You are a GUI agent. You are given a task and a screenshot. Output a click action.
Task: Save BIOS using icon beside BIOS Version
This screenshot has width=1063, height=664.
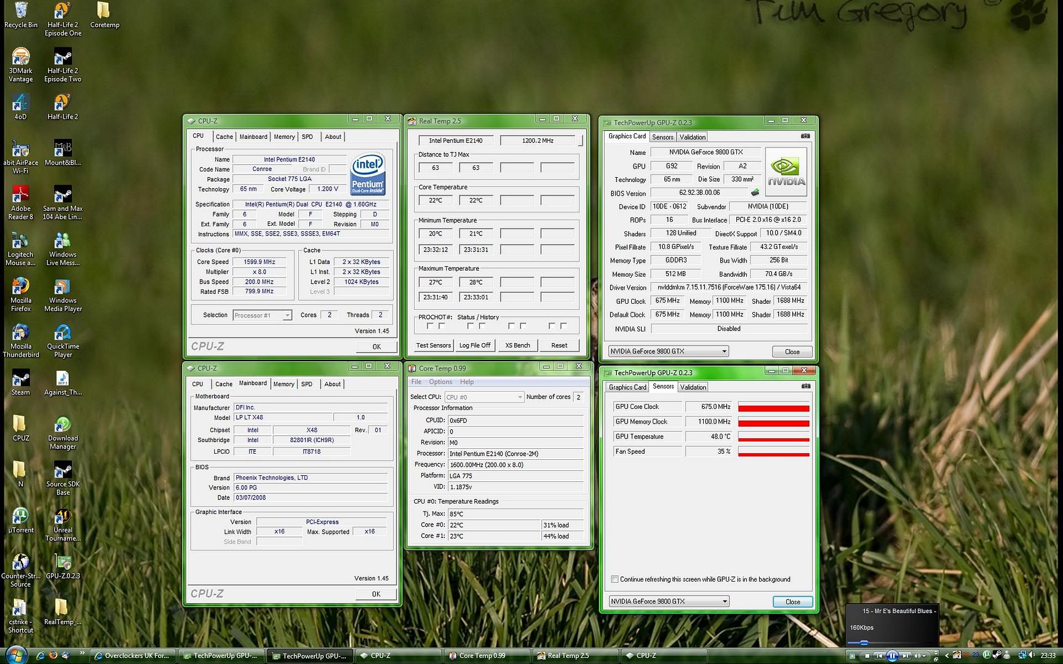pyautogui.click(x=755, y=192)
